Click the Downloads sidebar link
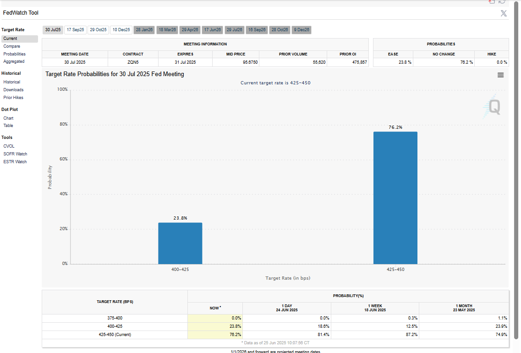This screenshot has width=521, height=353. pyautogui.click(x=13, y=90)
